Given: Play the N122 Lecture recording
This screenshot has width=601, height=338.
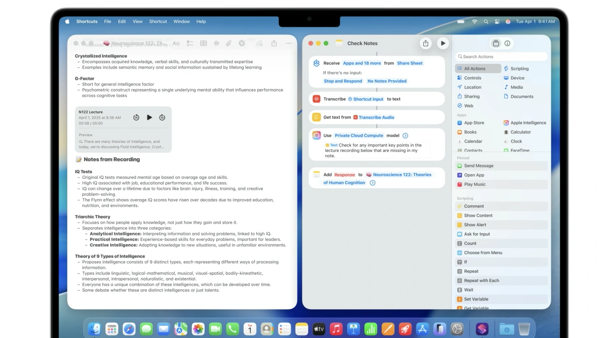Looking at the screenshot, I should click(x=149, y=117).
